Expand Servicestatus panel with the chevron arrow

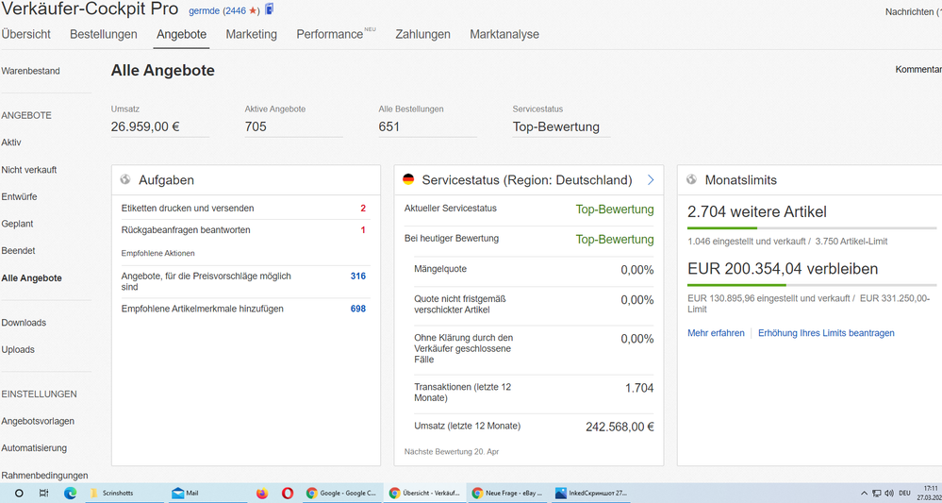coord(651,180)
